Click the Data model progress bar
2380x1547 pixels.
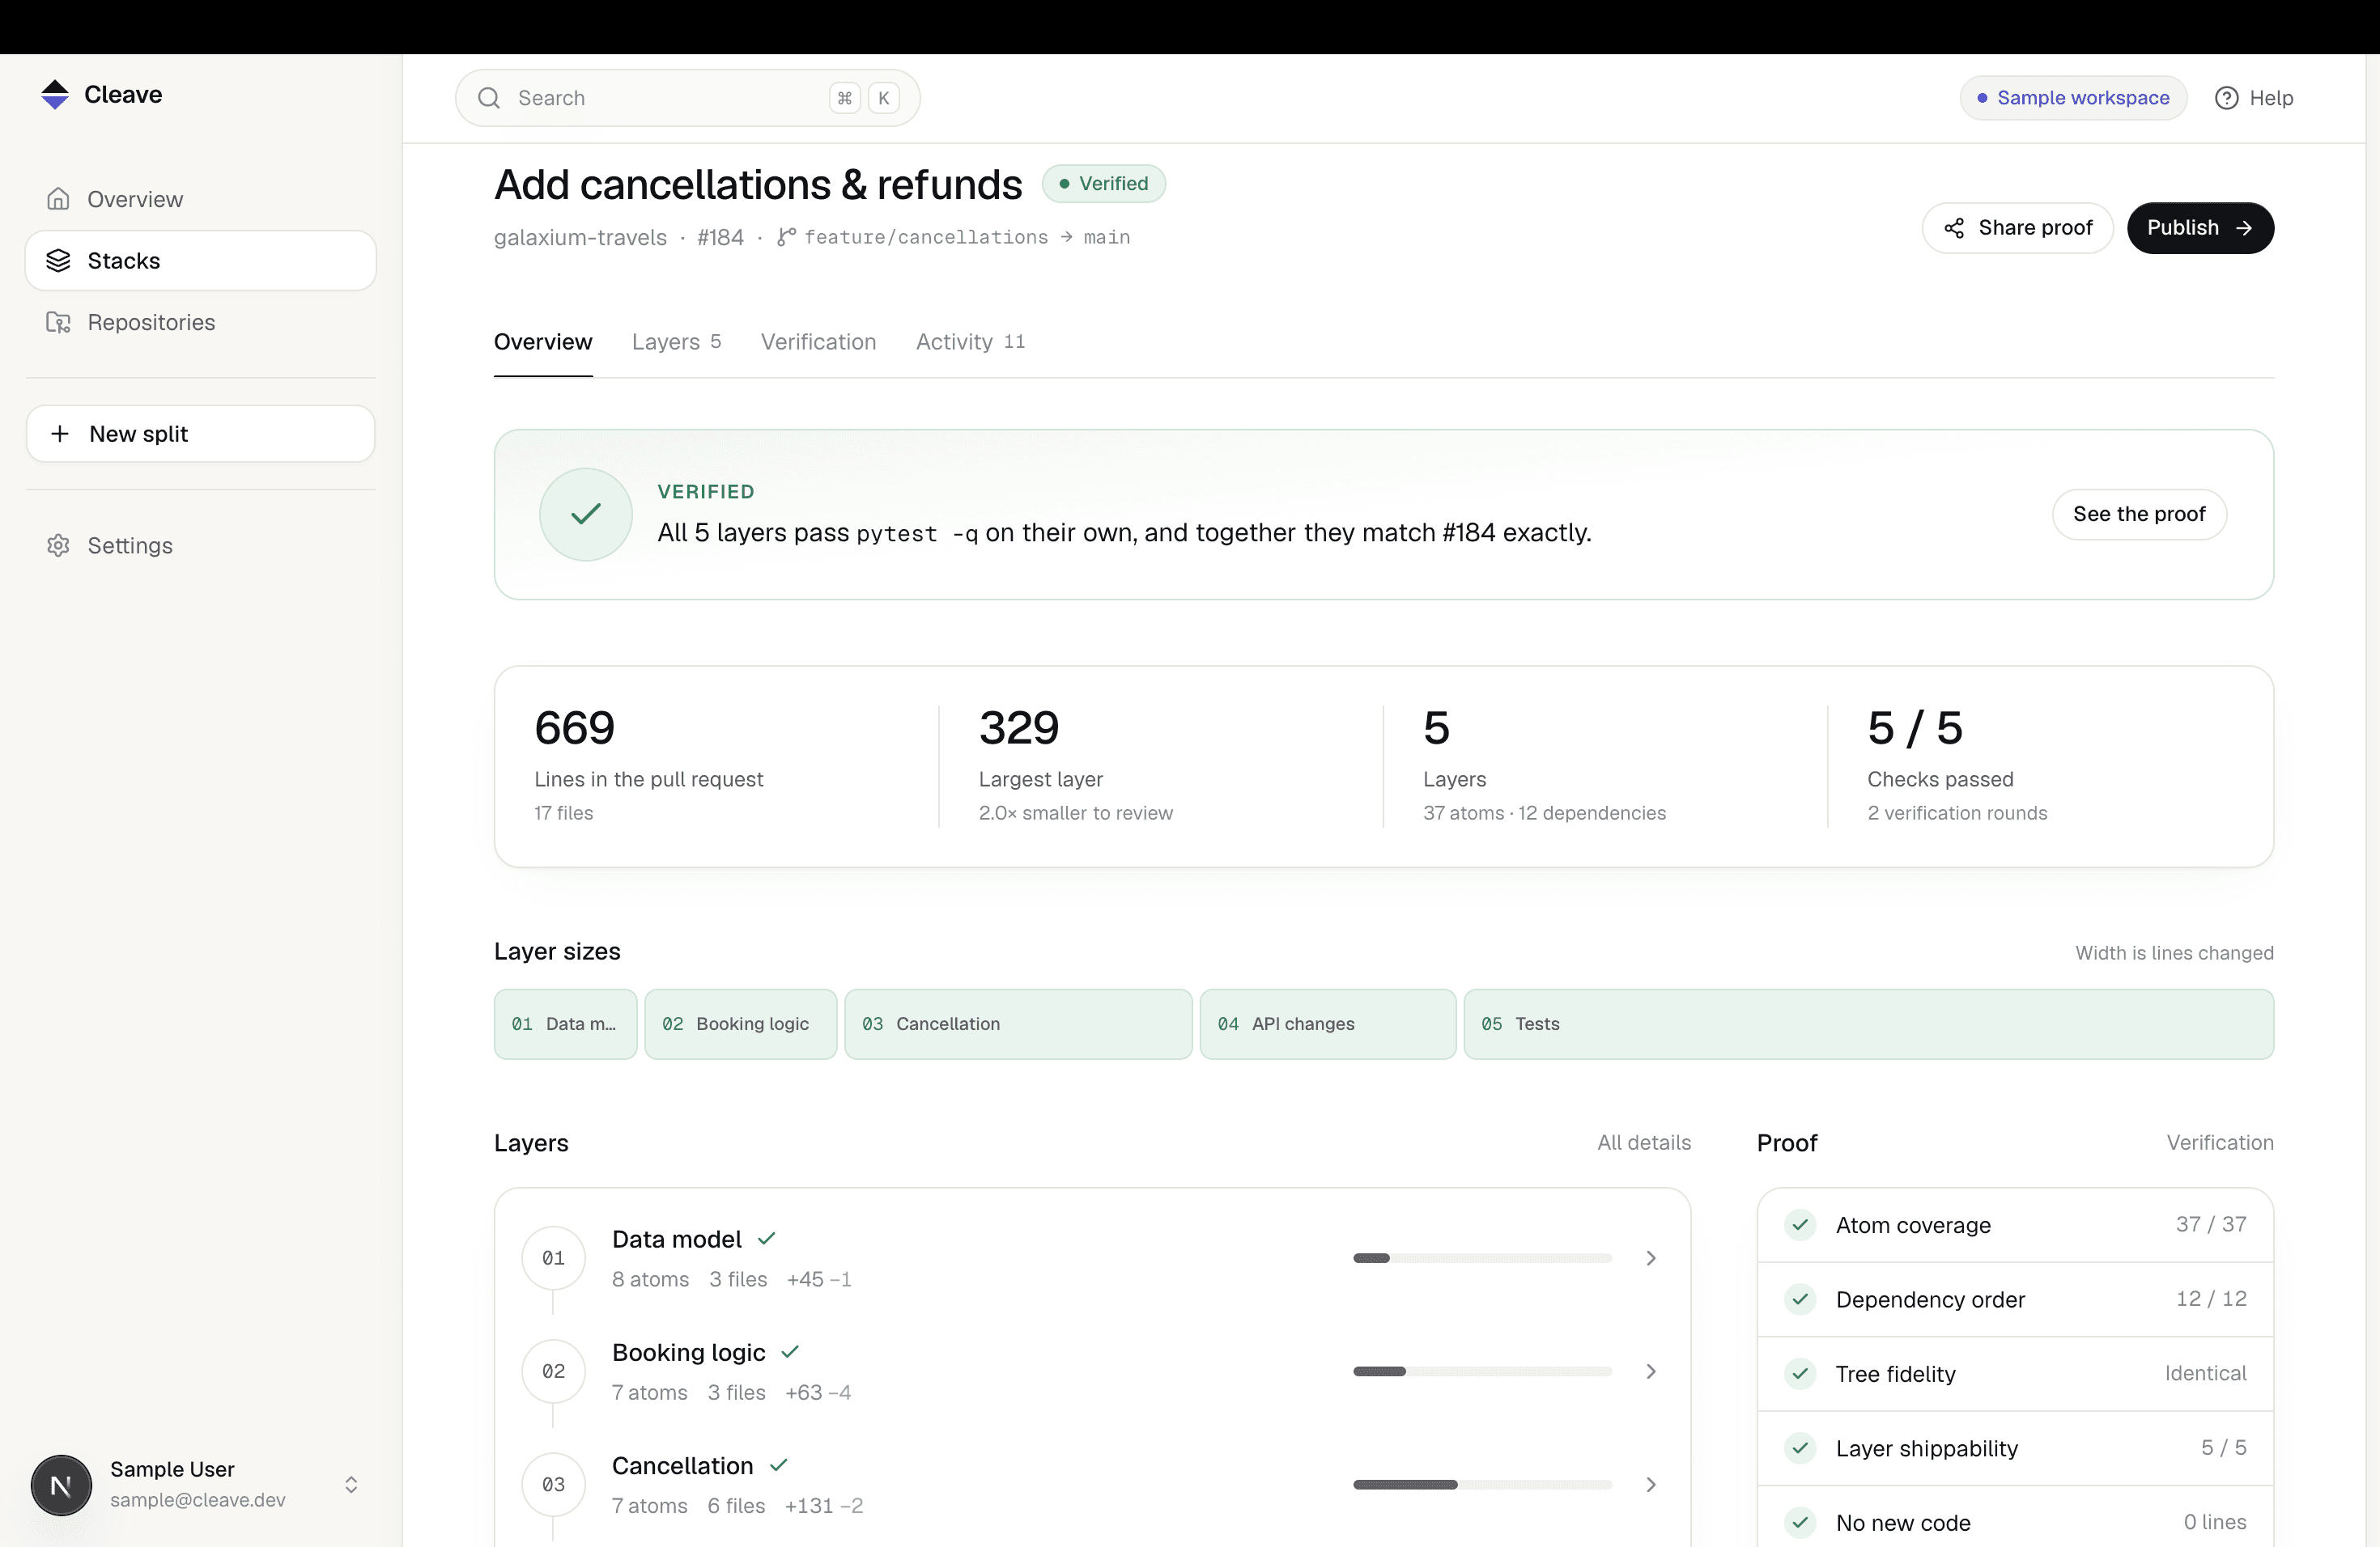[x=1482, y=1258]
